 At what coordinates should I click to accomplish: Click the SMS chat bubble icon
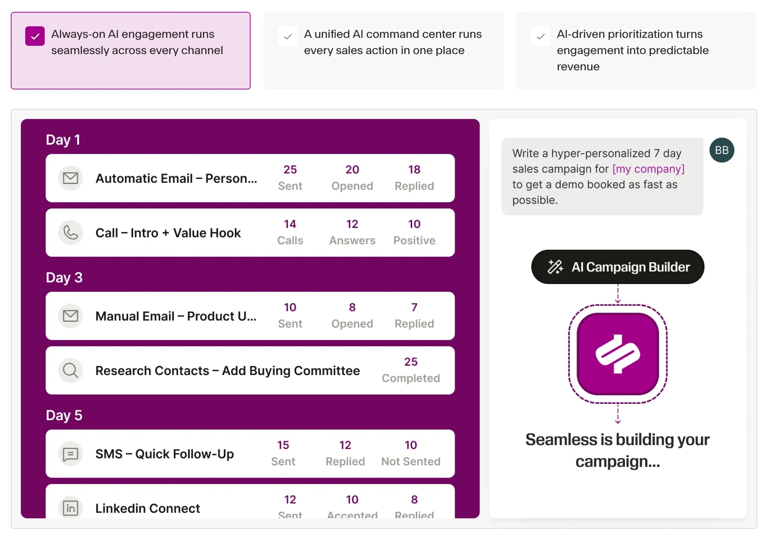click(x=71, y=454)
